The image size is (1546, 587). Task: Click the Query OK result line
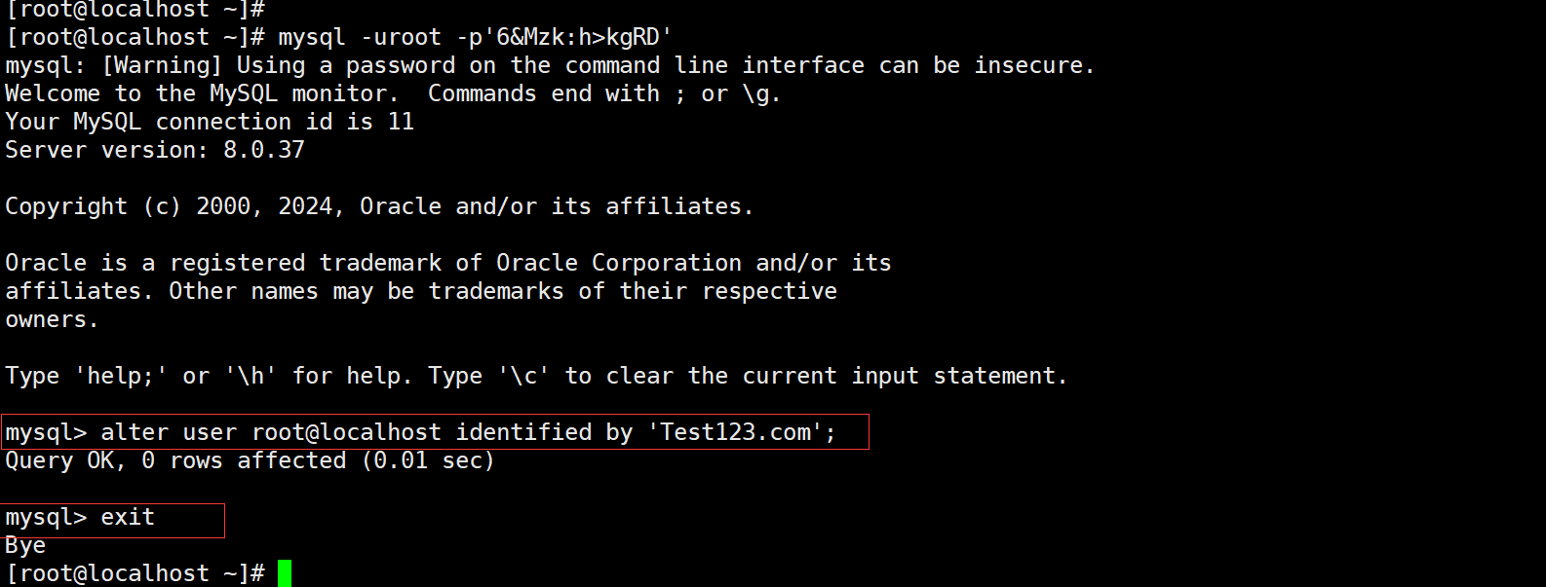tap(250, 460)
